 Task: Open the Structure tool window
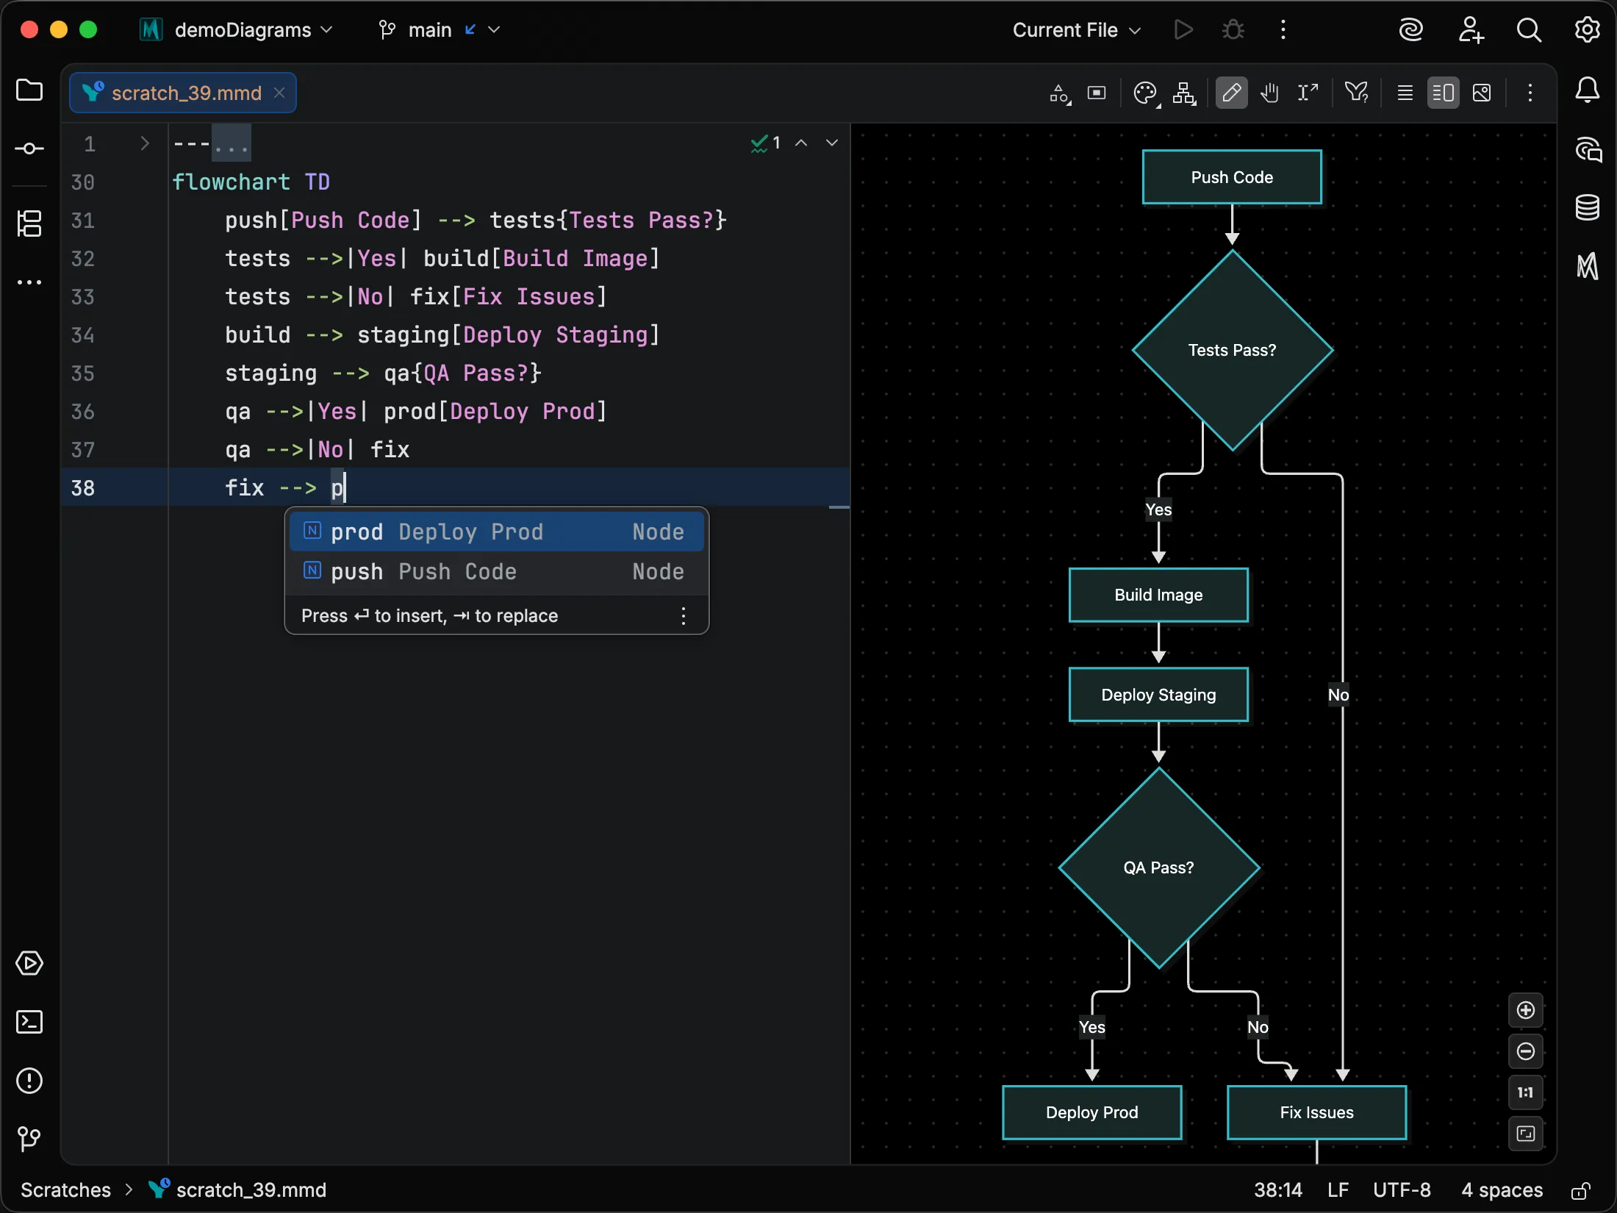[x=29, y=223]
